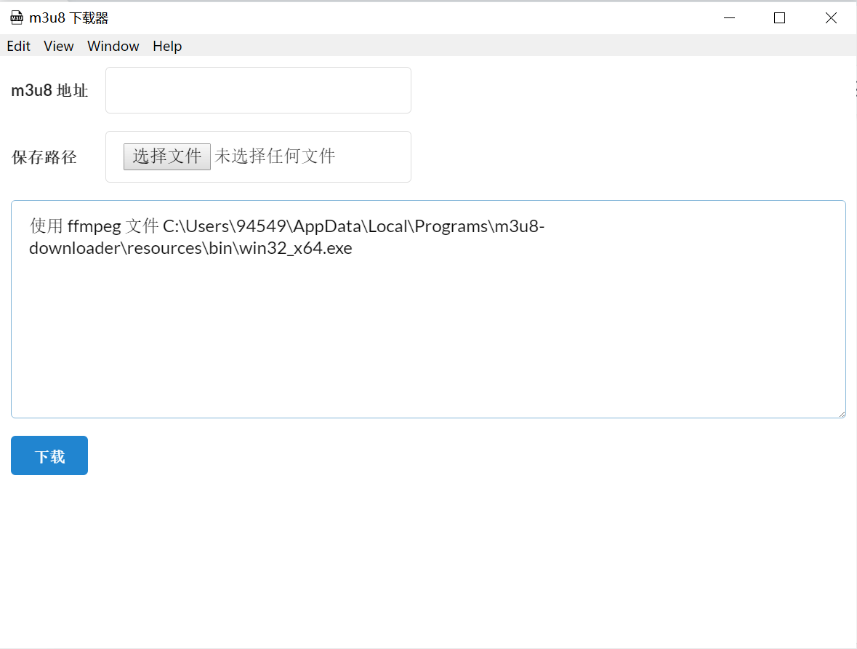Focus the m3u8 地址 input field

point(258,90)
